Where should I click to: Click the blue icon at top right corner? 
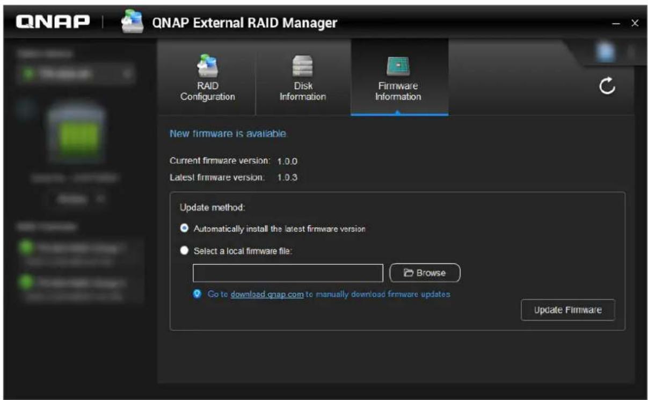[606, 51]
